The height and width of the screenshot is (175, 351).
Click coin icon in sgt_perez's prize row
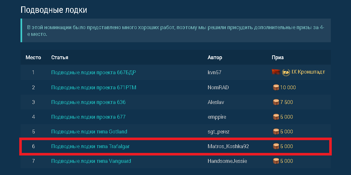click(x=276, y=131)
